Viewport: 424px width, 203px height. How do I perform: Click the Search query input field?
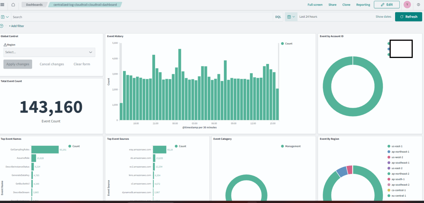point(142,17)
